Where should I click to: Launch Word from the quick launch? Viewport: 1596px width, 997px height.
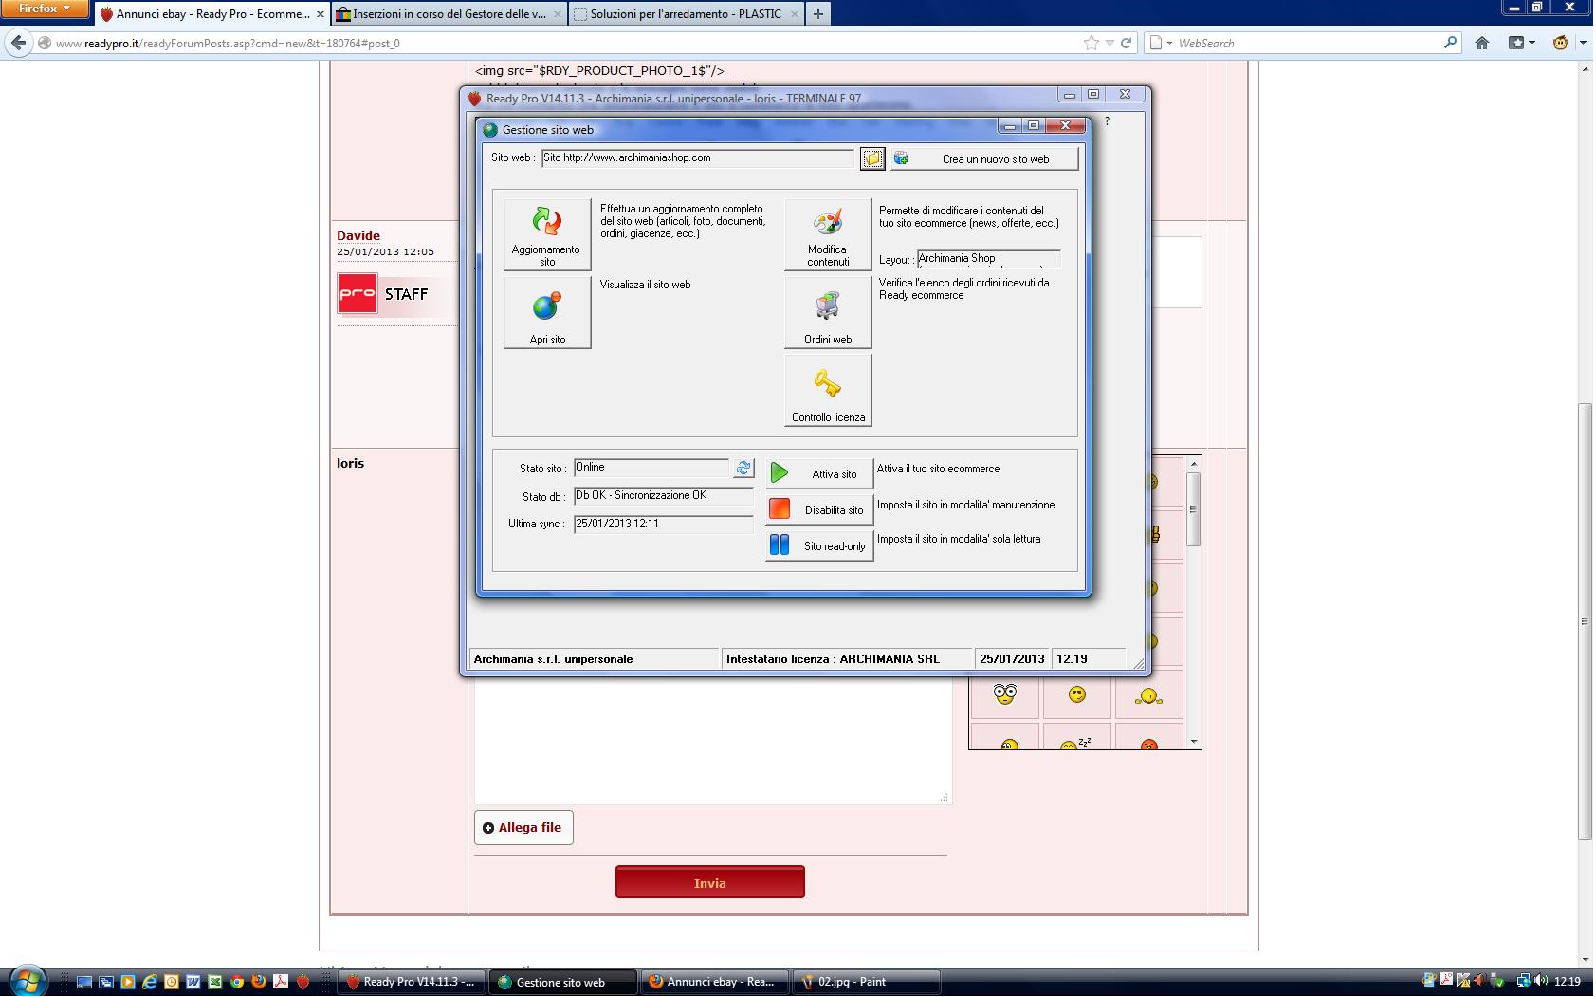coord(193,982)
